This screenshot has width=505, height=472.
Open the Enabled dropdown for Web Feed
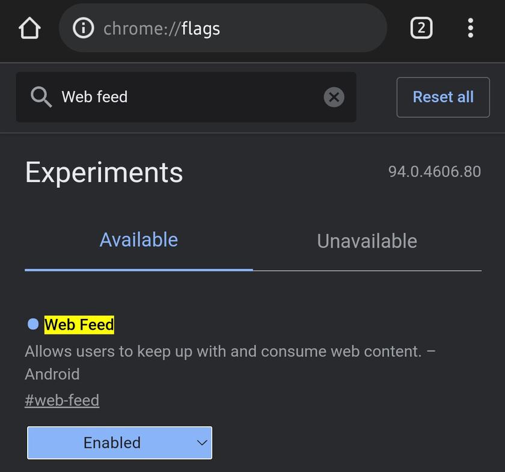coord(119,443)
